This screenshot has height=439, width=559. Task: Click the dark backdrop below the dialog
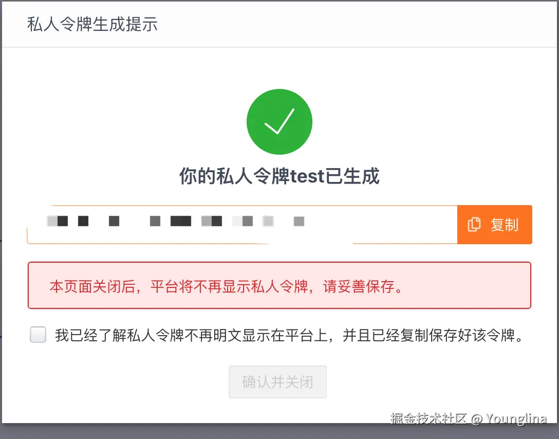pyautogui.click(x=279, y=431)
